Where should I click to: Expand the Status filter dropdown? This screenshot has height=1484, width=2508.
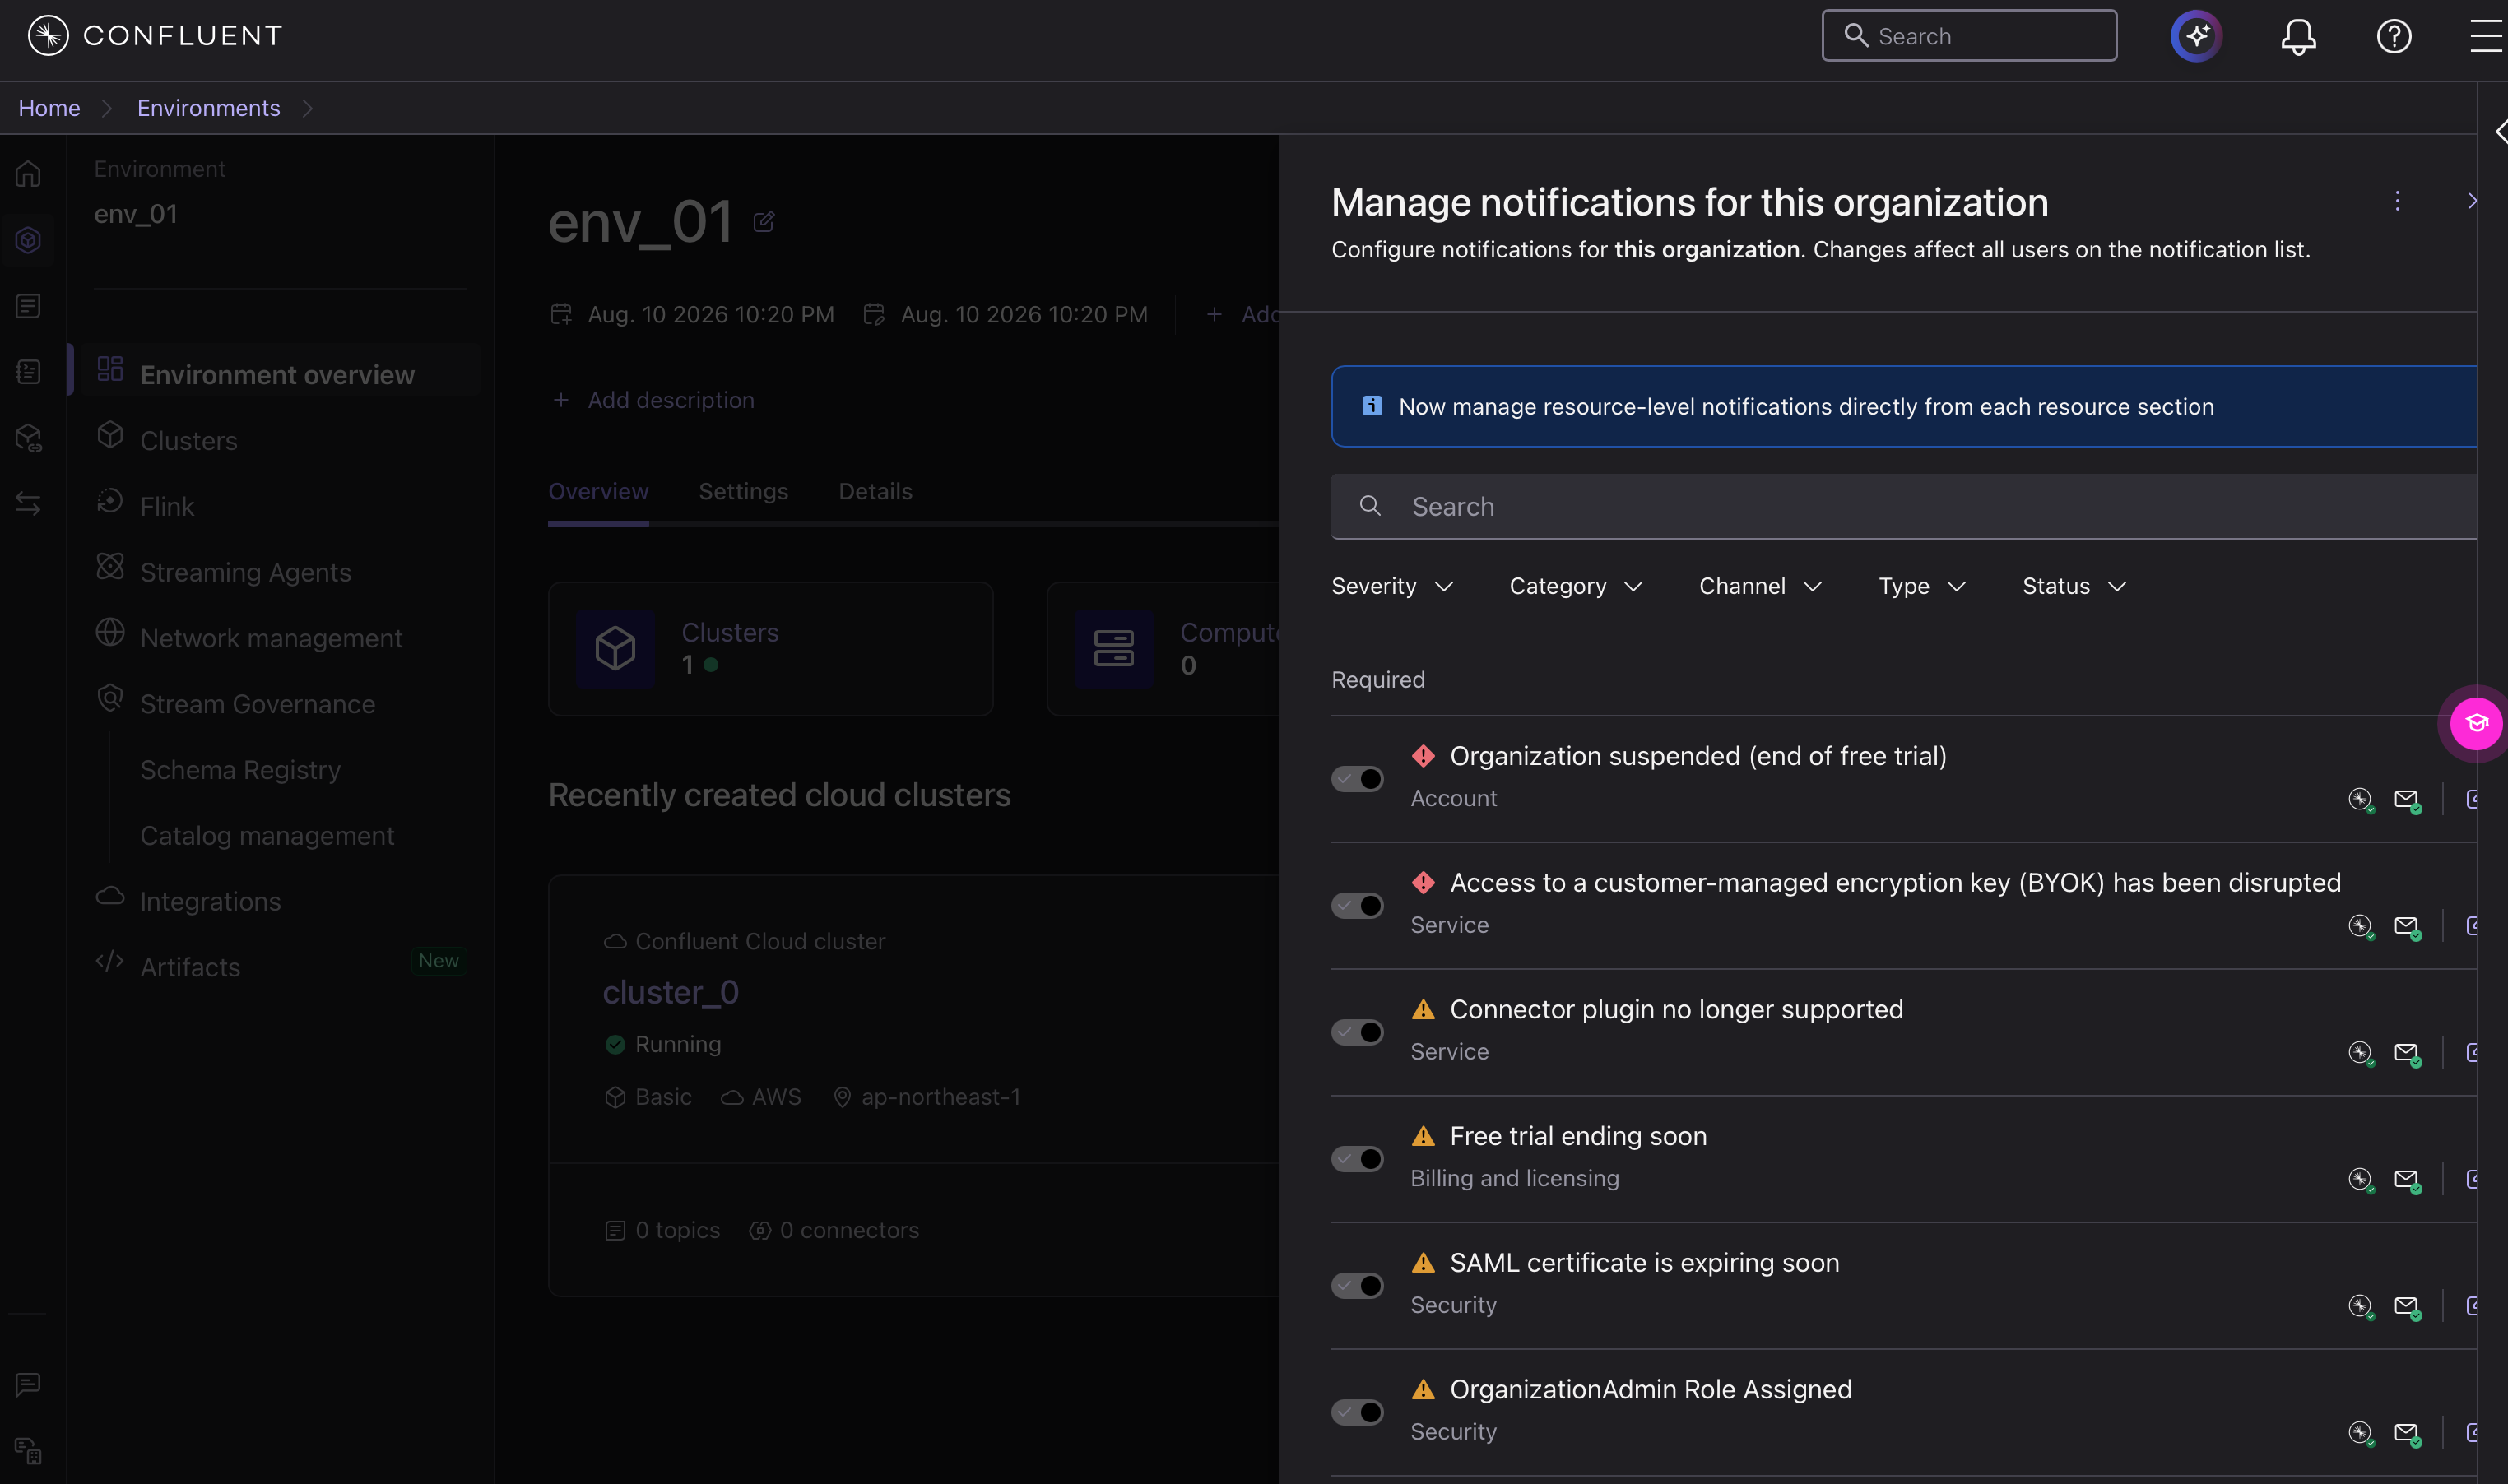[x=2074, y=586]
